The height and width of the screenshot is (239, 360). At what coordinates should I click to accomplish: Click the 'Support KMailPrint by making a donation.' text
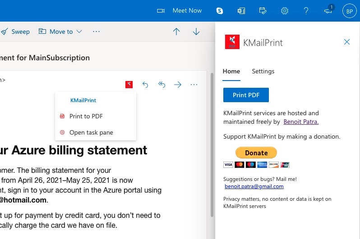point(282,136)
